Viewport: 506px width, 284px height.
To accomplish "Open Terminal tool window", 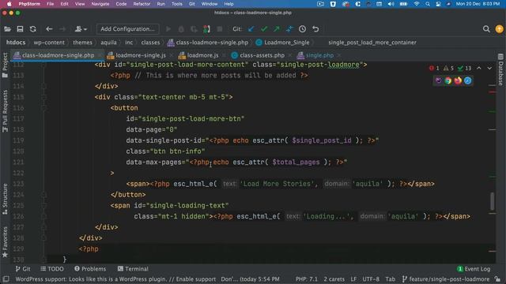I will coord(133,269).
